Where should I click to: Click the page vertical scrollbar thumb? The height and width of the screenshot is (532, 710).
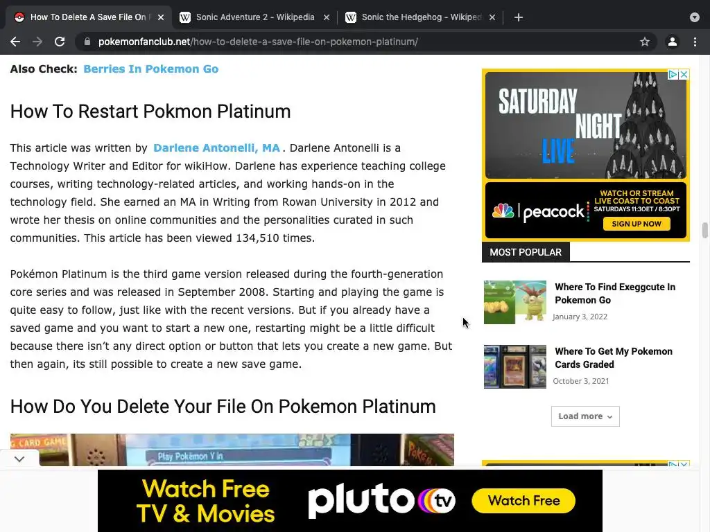[704, 230]
